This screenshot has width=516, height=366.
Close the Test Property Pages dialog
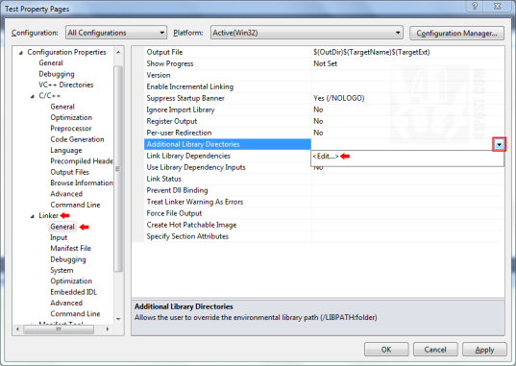point(498,6)
